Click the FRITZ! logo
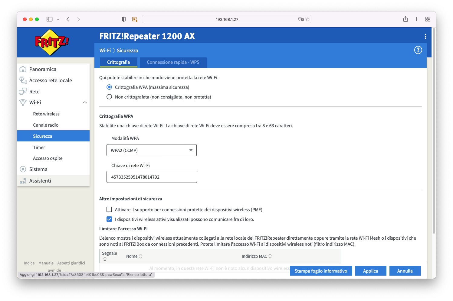Screen dimensions: 453x301 click(x=52, y=42)
